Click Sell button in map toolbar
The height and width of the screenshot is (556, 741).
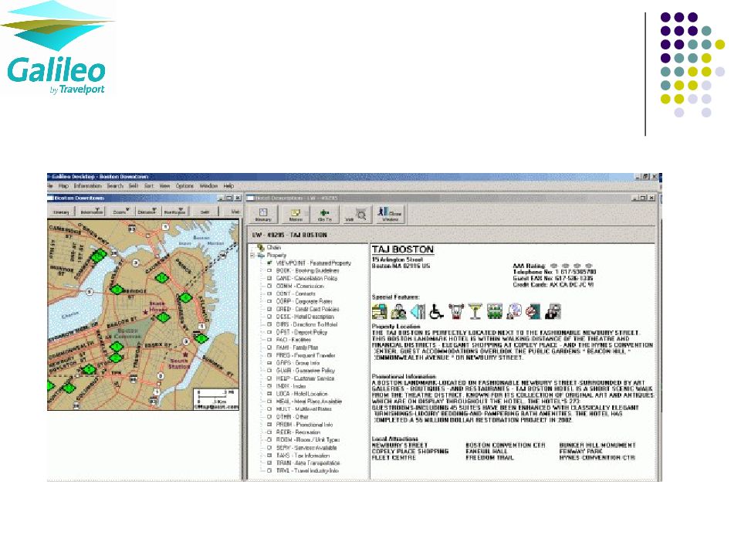[205, 212]
